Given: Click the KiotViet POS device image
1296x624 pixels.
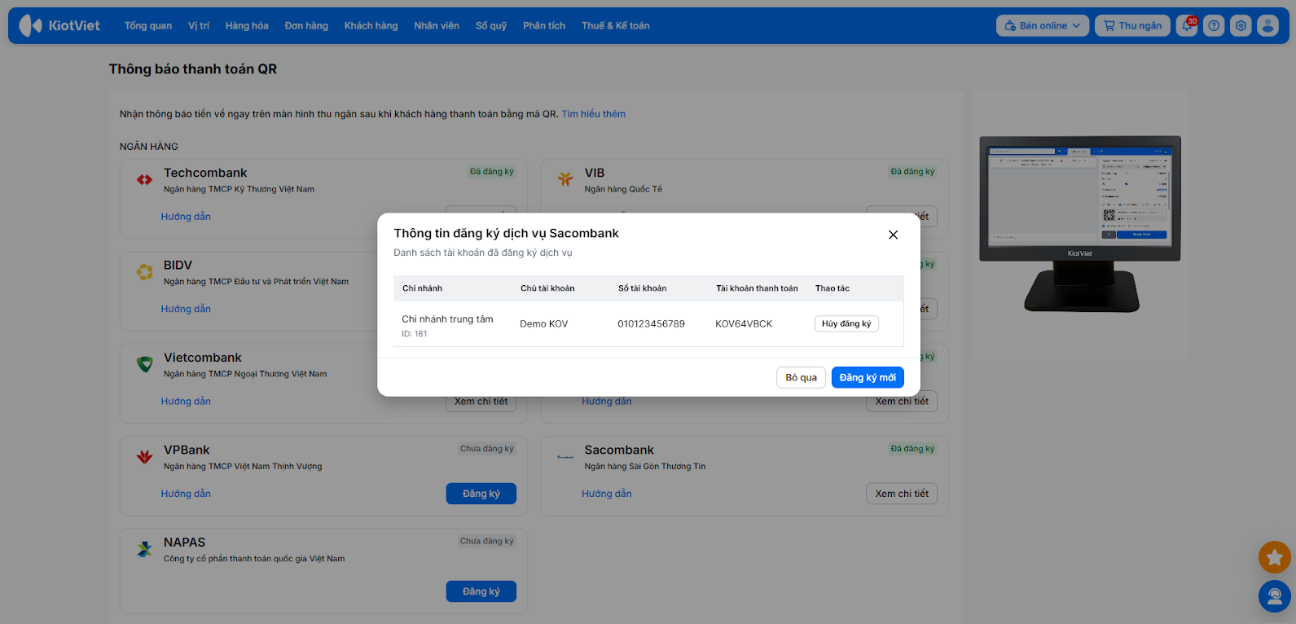Looking at the screenshot, I should point(1080,224).
